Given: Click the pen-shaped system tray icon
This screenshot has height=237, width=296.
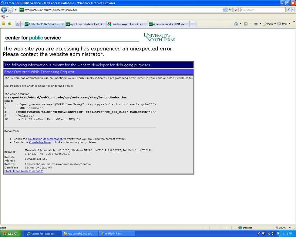Looking at the screenshot, I should tap(259, 234).
